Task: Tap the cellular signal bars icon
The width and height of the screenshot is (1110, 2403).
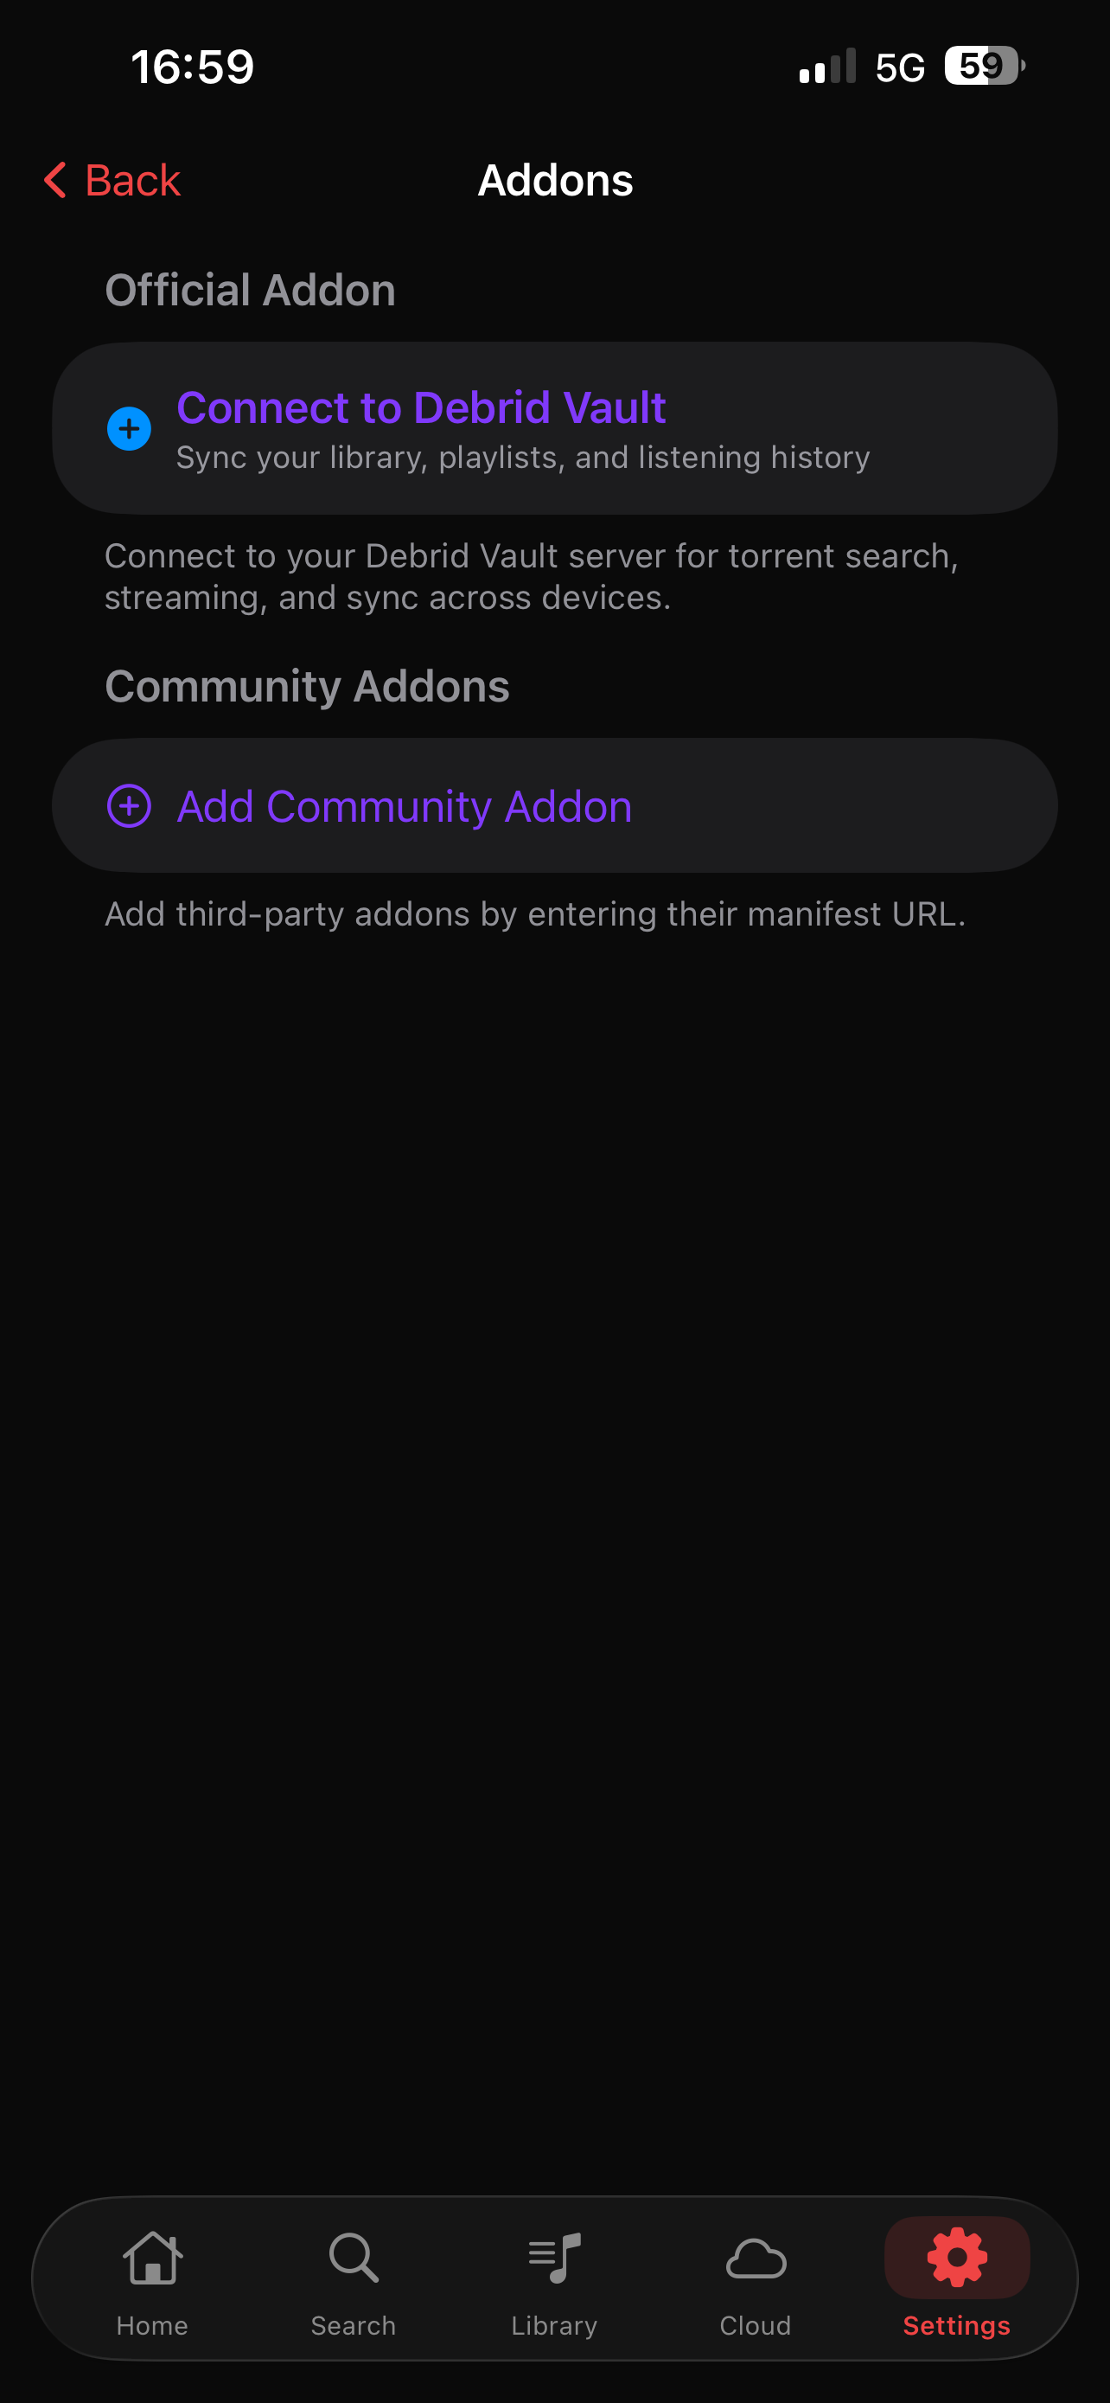Action: click(826, 67)
